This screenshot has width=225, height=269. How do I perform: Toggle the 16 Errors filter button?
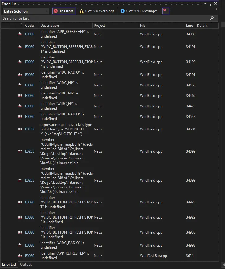(64, 11)
